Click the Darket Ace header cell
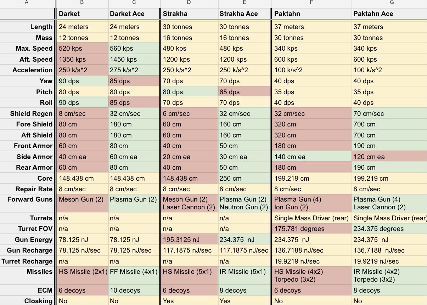 coord(134,14)
